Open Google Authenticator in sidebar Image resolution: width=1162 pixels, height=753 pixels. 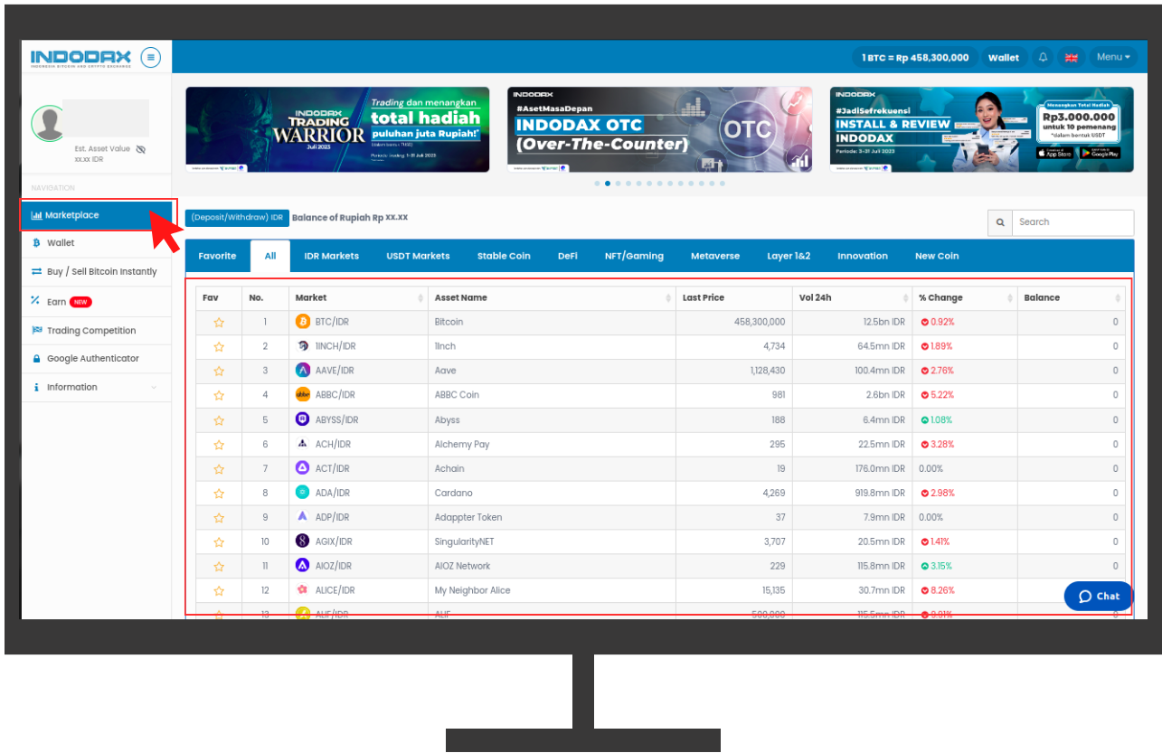point(96,359)
